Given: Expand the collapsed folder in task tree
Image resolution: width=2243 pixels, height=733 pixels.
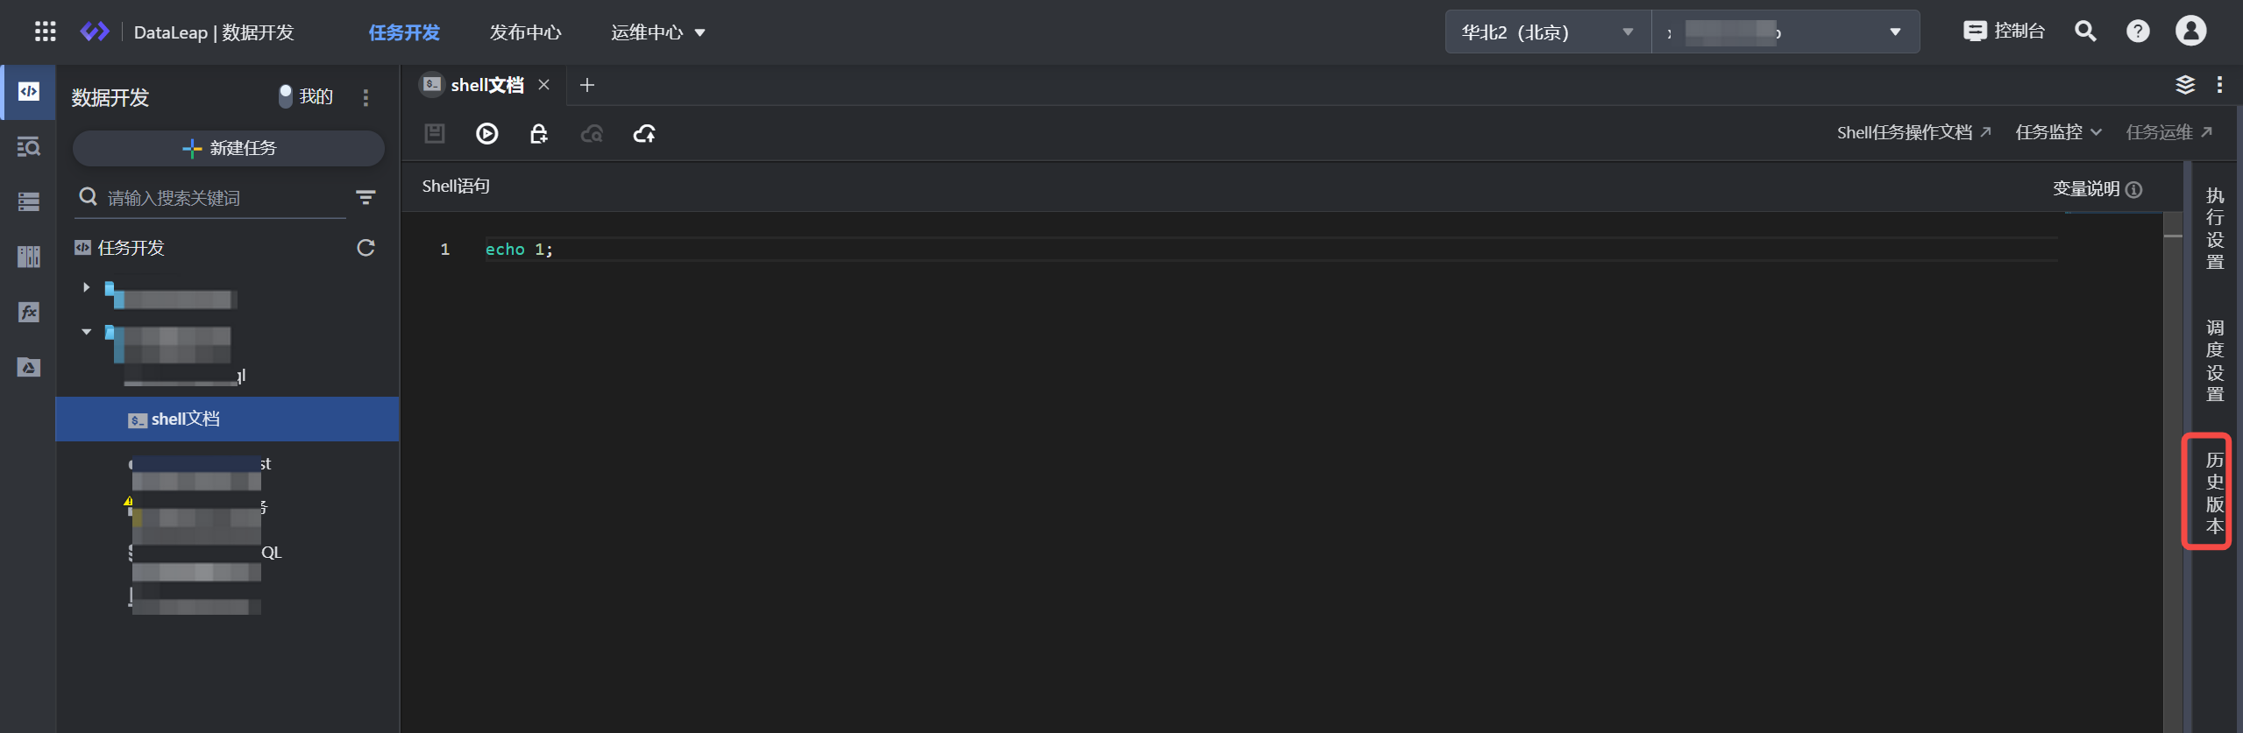Looking at the screenshot, I should (86, 287).
